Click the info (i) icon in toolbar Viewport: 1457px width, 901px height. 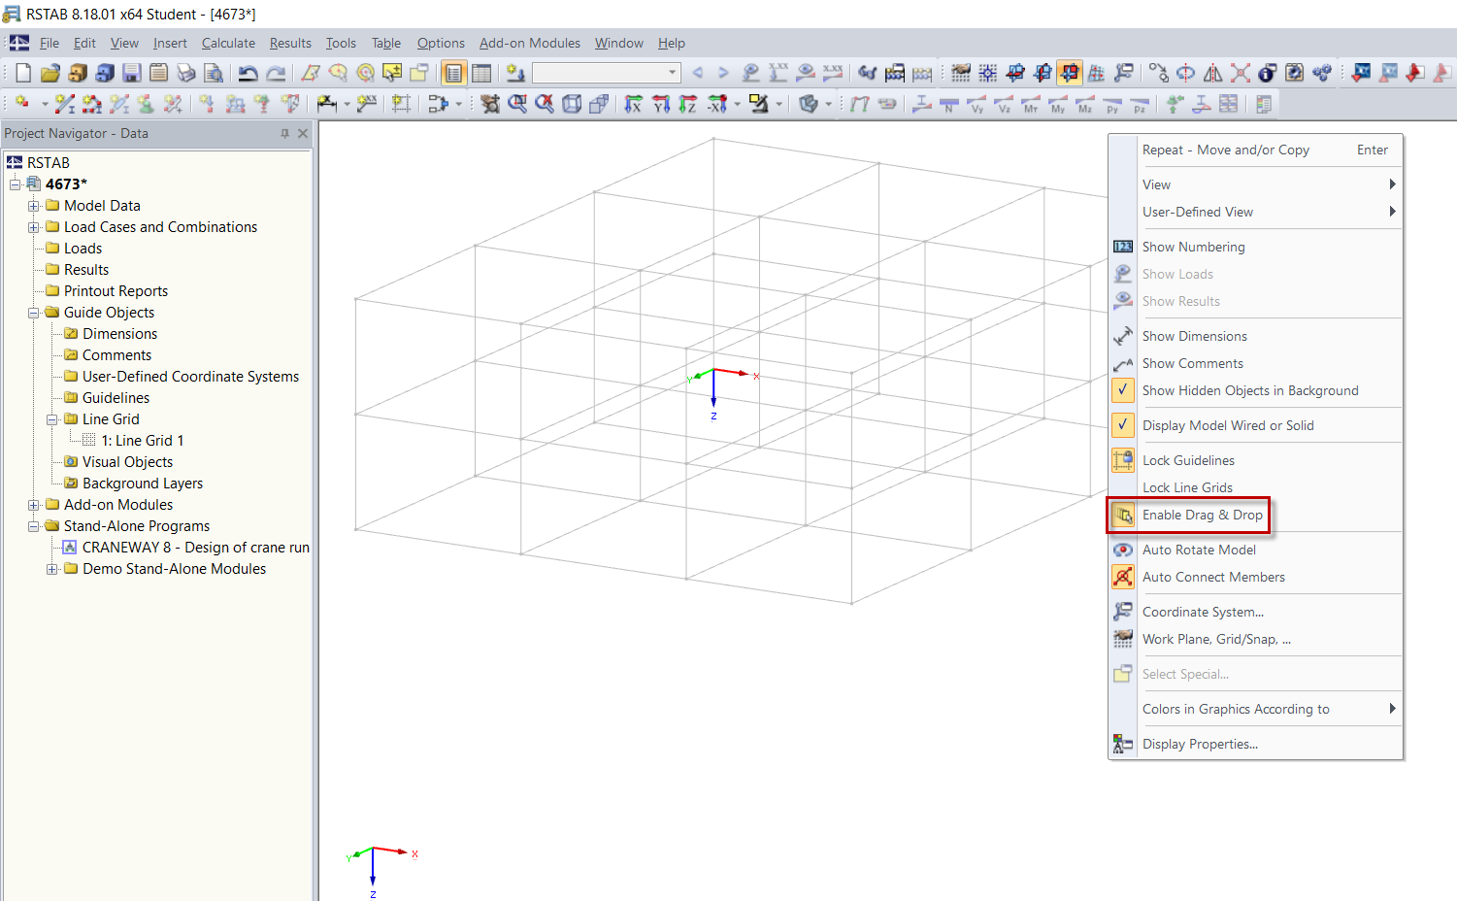(1268, 73)
